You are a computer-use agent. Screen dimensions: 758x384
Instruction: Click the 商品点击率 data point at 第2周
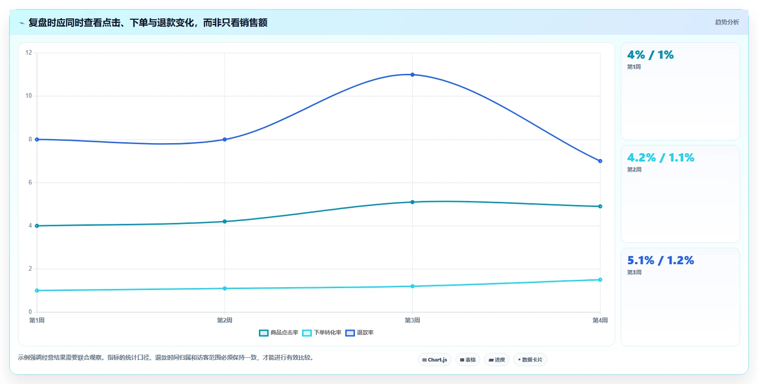[x=225, y=222]
